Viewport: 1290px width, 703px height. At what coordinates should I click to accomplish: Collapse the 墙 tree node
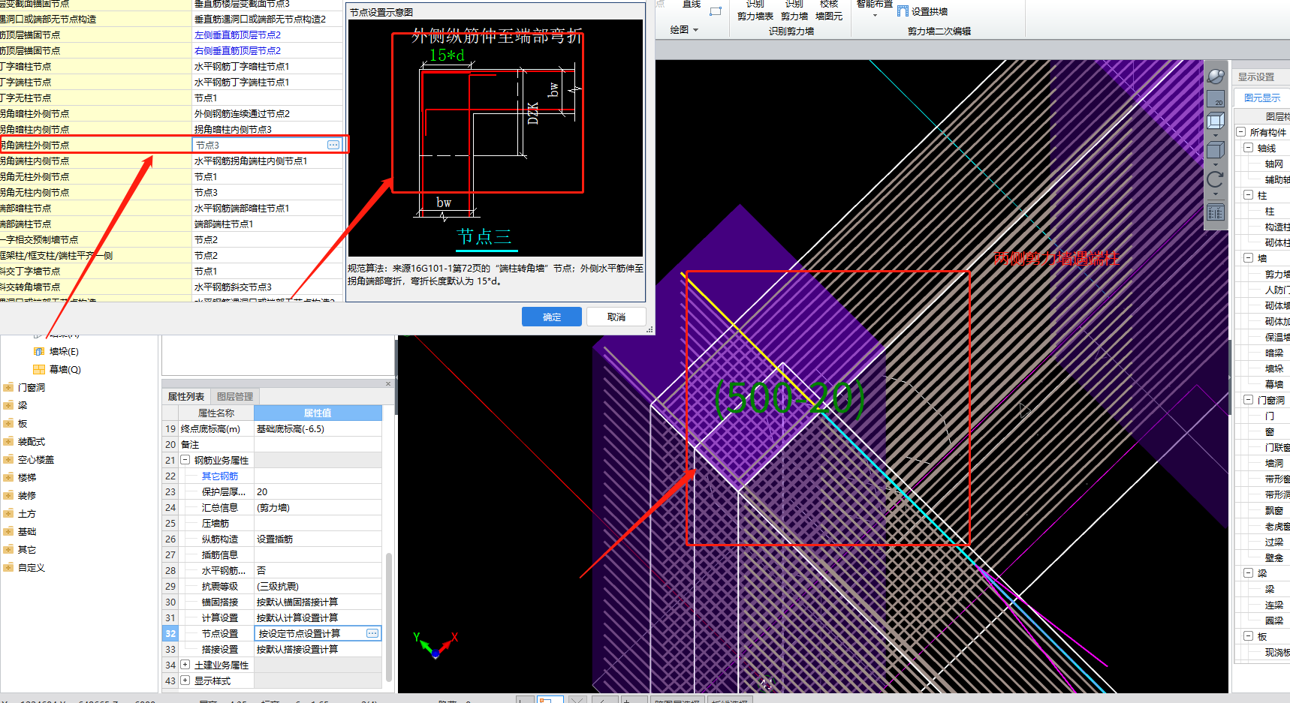pyautogui.click(x=1248, y=258)
